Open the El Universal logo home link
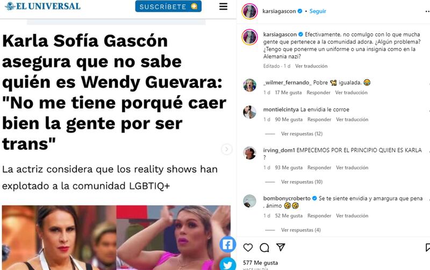 point(43,6)
